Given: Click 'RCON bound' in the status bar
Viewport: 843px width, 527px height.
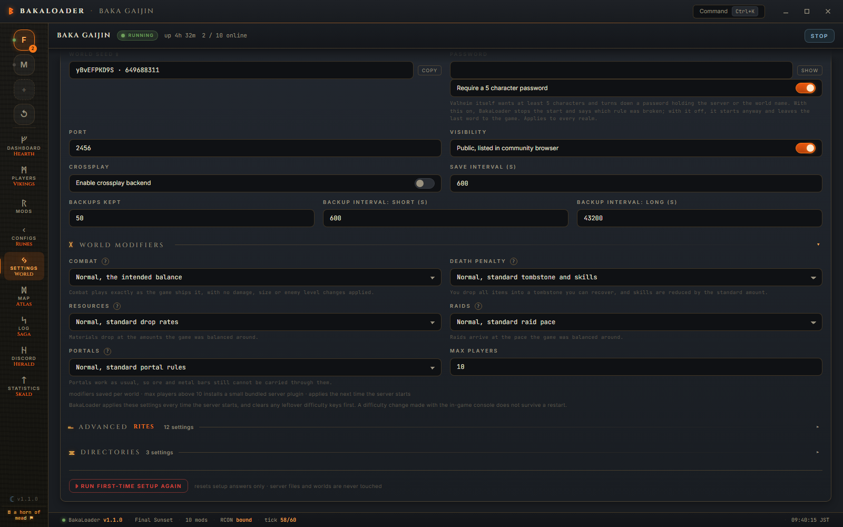Looking at the screenshot, I should pyautogui.click(x=236, y=520).
